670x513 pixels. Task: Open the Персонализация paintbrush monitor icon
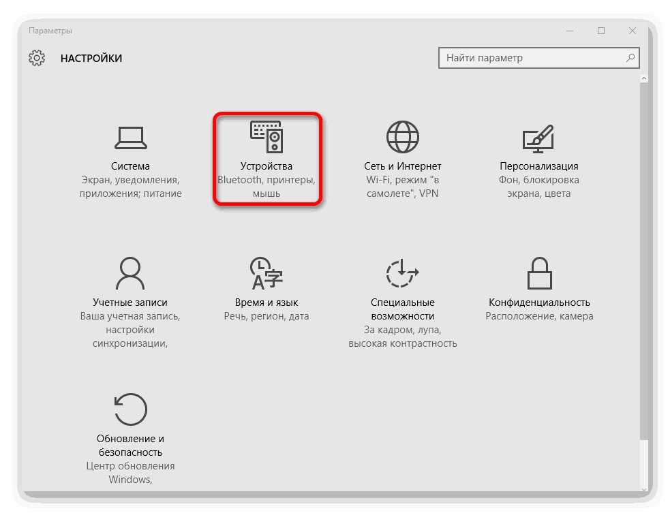click(538, 138)
